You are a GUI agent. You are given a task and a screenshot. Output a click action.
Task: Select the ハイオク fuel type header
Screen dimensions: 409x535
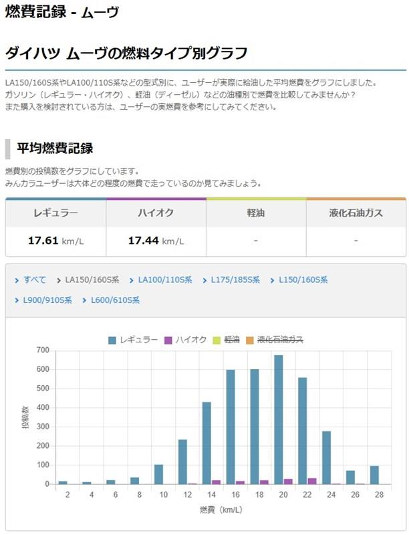click(156, 213)
